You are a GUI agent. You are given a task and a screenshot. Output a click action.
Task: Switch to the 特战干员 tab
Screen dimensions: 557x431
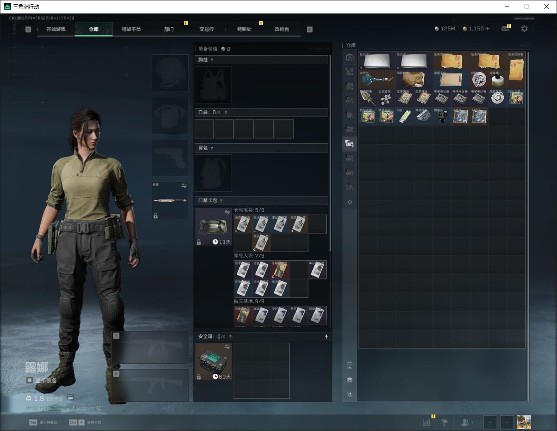(131, 29)
